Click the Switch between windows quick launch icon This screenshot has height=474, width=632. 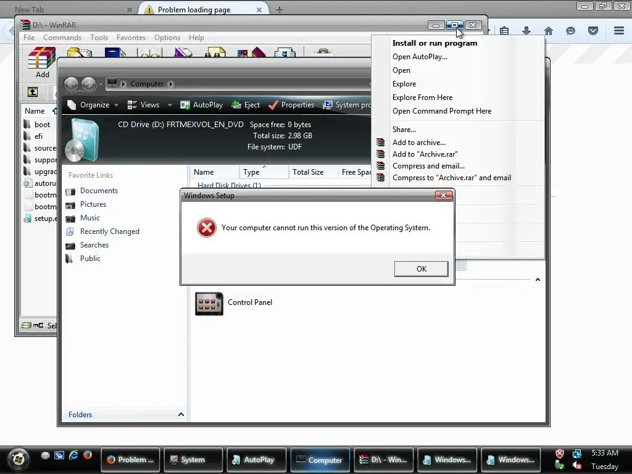tap(59, 455)
